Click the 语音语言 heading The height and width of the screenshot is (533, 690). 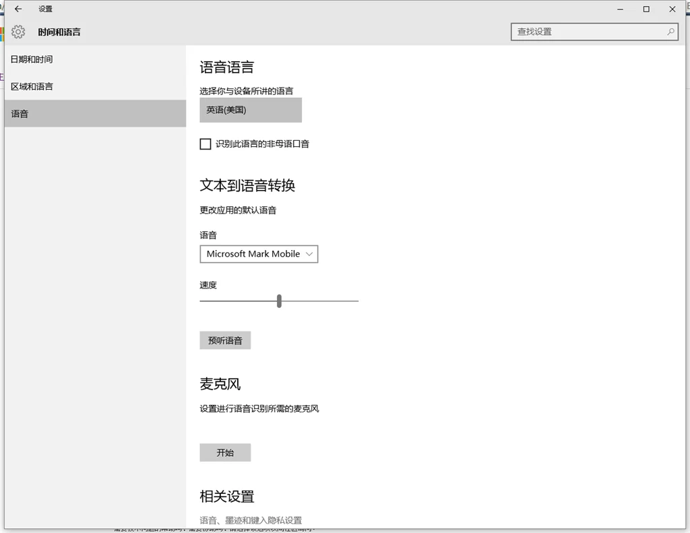pos(226,67)
